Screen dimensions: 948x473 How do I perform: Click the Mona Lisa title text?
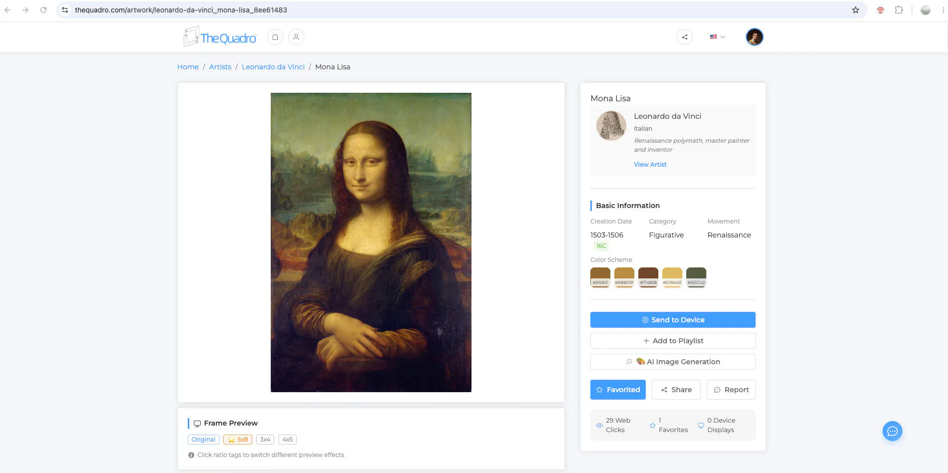click(610, 98)
